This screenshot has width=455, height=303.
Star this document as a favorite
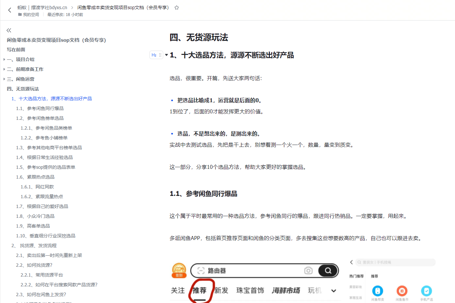[177, 8]
